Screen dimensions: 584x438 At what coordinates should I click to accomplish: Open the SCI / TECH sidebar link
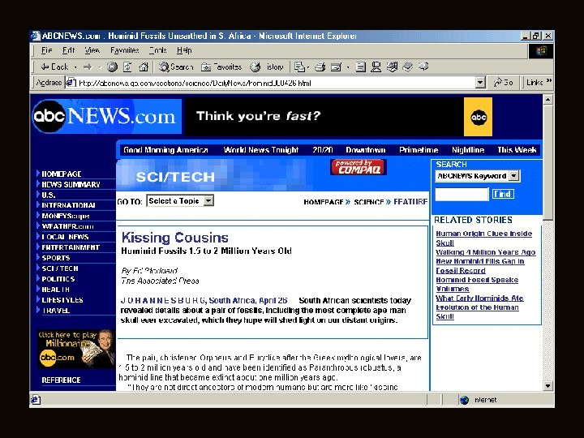(60, 268)
